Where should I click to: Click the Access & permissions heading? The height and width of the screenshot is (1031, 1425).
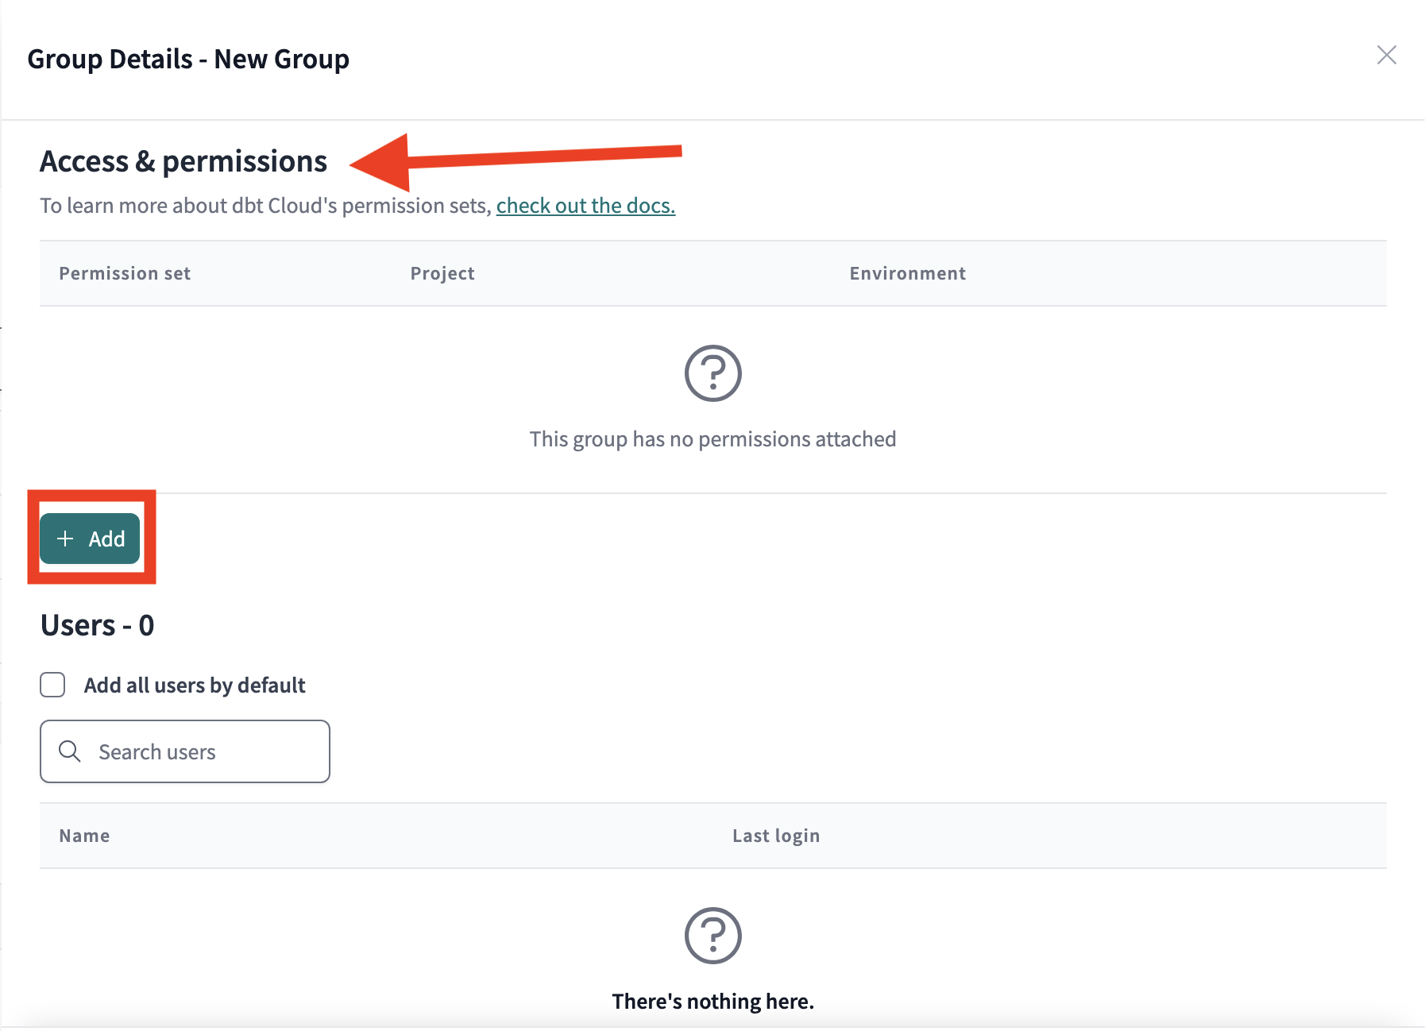(184, 161)
